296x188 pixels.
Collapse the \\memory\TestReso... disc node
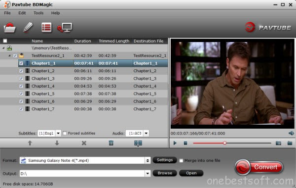(3, 48)
